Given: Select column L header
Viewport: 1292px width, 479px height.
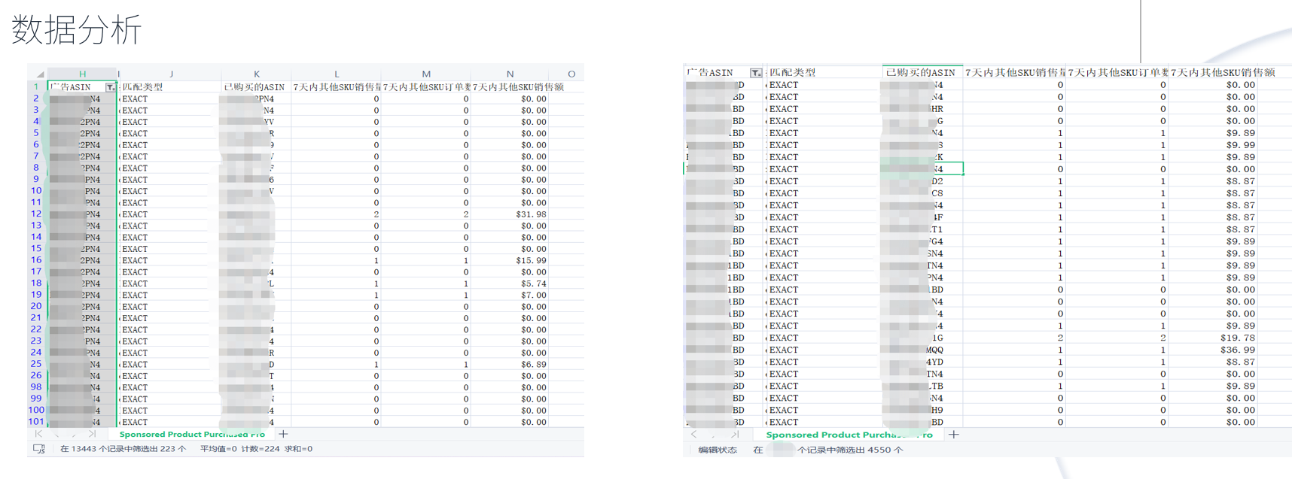Looking at the screenshot, I should [x=337, y=74].
